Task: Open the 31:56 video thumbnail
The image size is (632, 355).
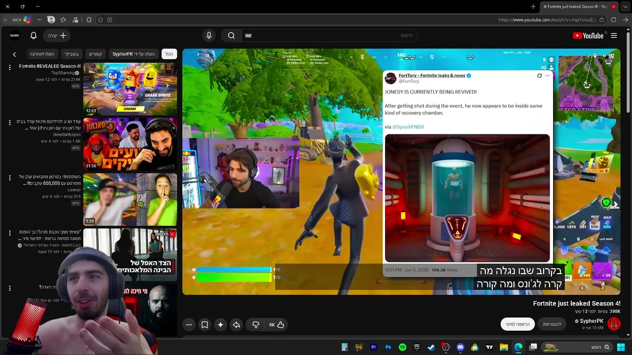Action: point(130,144)
